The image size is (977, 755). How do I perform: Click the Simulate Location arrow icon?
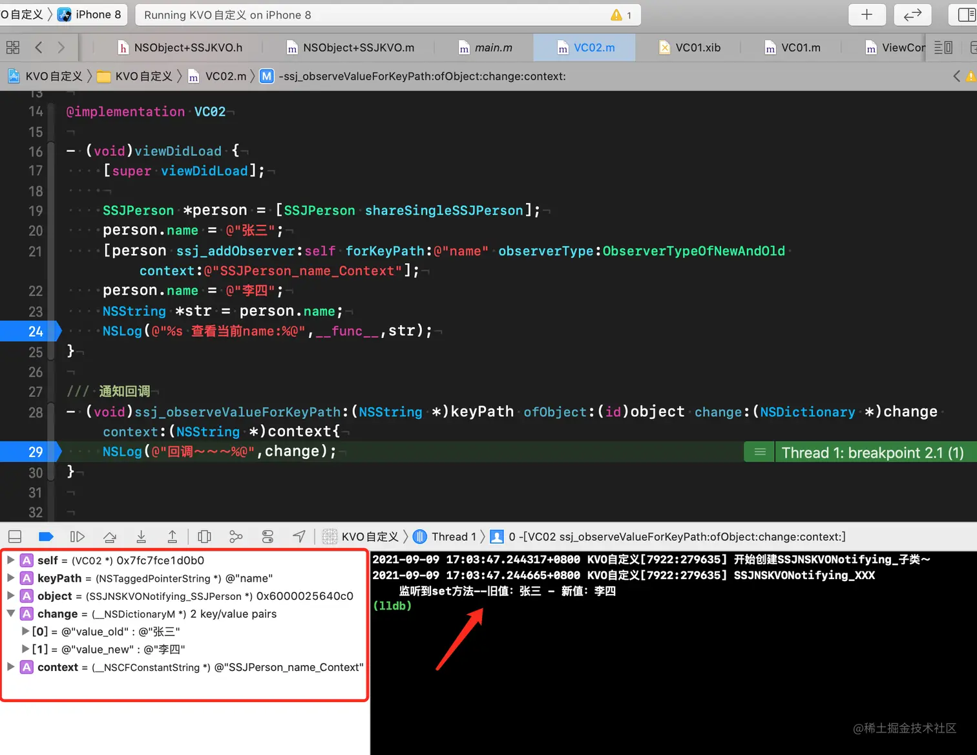[x=299, y=537]
